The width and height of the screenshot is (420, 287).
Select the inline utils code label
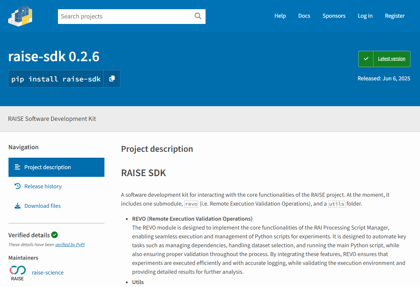click(x=337, y=204)
